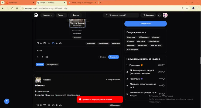Image resolution: width=201 pixels, height=108 pixels.
Task: Click the browser address bar URL
Action: coord(46,8)
